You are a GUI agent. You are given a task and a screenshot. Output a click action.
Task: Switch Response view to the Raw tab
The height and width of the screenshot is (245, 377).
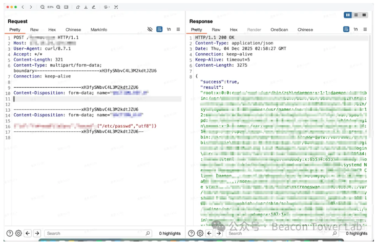point(216,30)
